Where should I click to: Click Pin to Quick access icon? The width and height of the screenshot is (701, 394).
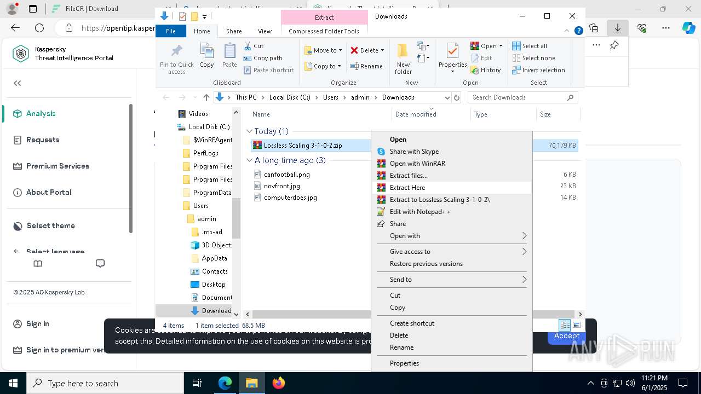176,51
